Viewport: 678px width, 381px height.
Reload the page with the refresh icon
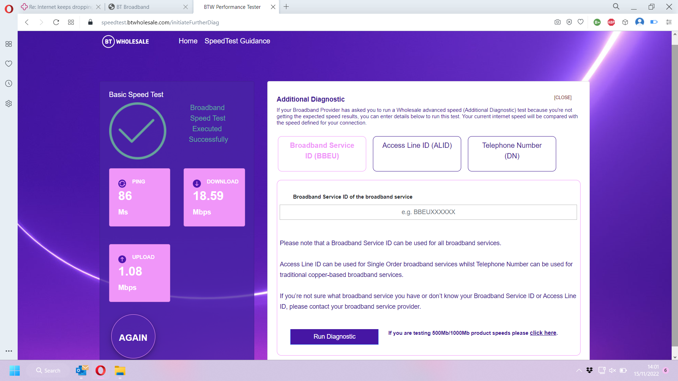[56, 22]
